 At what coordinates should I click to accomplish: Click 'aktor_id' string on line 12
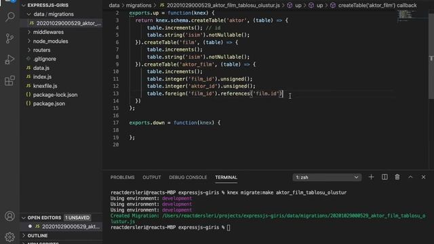(x=203, y=86)
